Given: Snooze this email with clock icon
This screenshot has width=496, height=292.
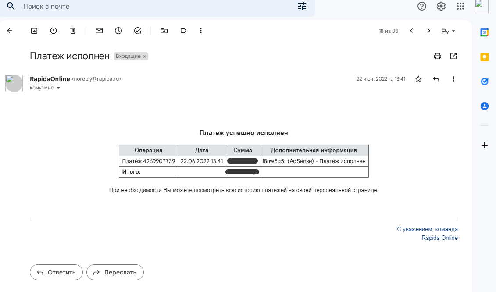Looking at the screenshot, I should [x=118, y=31].
